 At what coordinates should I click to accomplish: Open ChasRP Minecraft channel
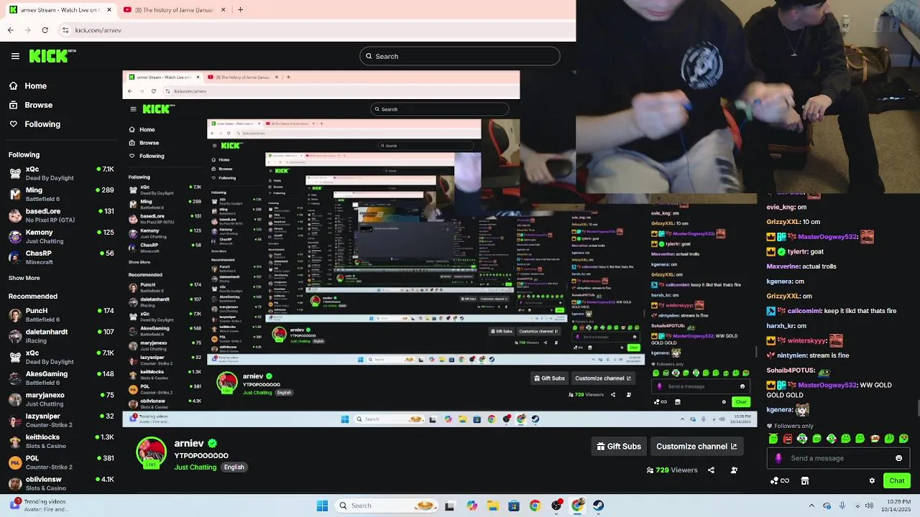point(61,257)
